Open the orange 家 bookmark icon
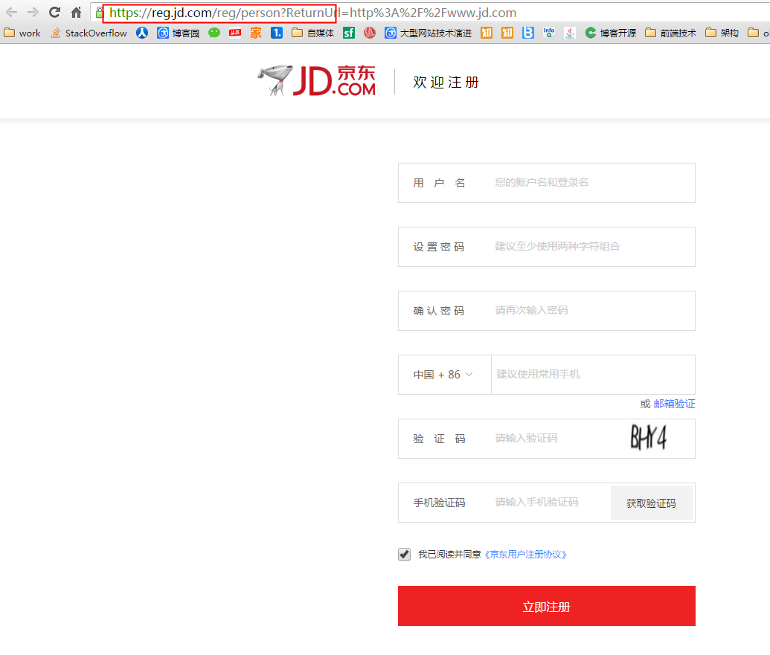Image resolution: width=770 pixels, height=655 pixels. pyautogui.click(x=256, y=33)
